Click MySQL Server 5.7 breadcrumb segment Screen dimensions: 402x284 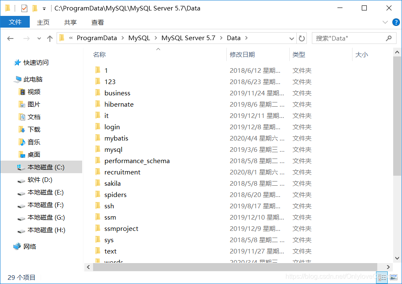coord(188,38)
